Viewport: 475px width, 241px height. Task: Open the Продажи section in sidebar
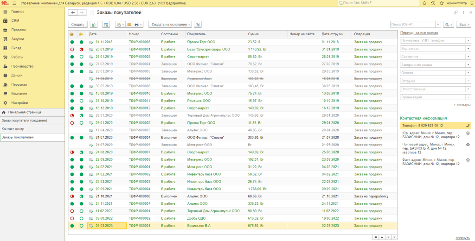19,30
